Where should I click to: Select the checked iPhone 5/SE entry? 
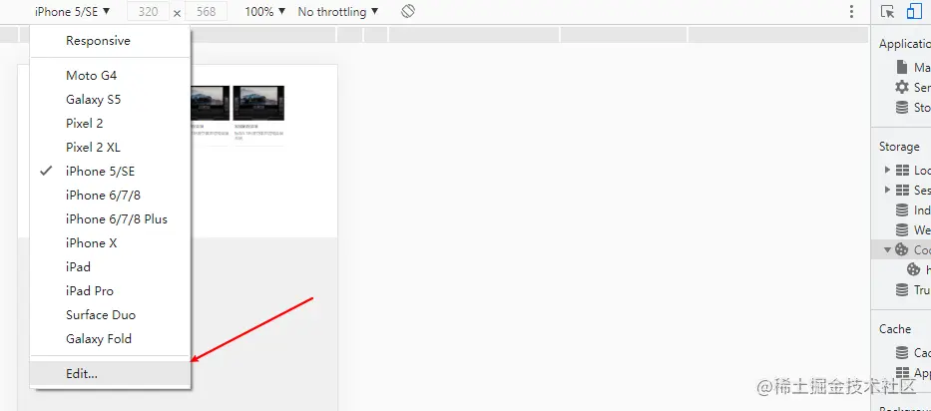[111, 171]
